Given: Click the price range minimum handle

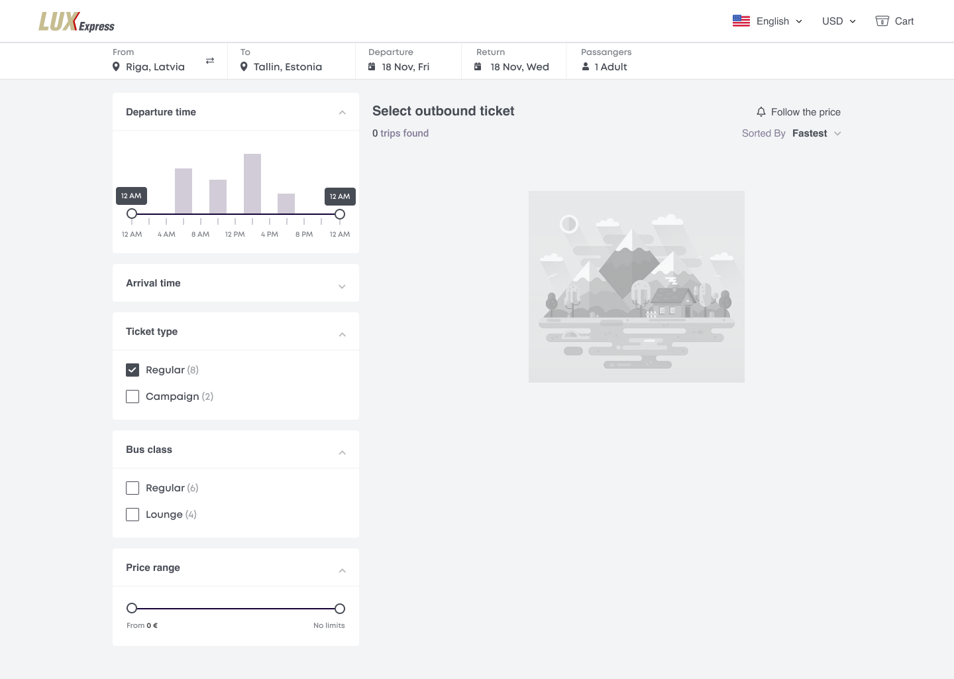Looking at the screenshot, I should (x=132, y=608).
